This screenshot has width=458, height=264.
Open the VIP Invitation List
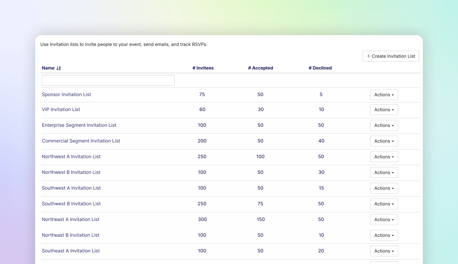tap(61, 110)
